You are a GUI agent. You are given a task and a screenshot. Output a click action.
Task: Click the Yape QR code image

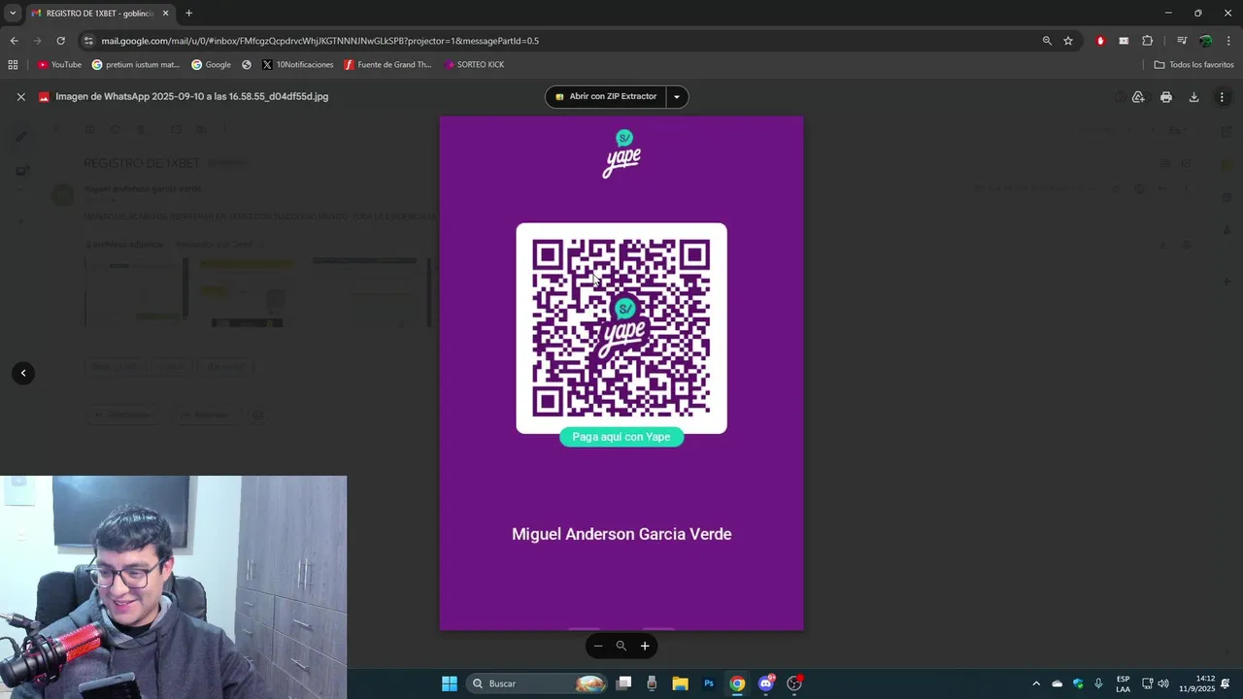[621, 328]
